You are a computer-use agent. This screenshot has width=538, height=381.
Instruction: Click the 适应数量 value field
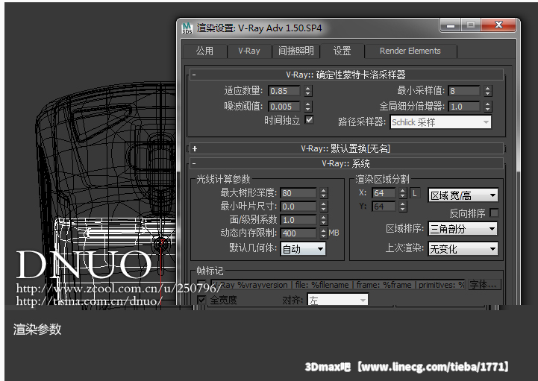coord(284,91)
